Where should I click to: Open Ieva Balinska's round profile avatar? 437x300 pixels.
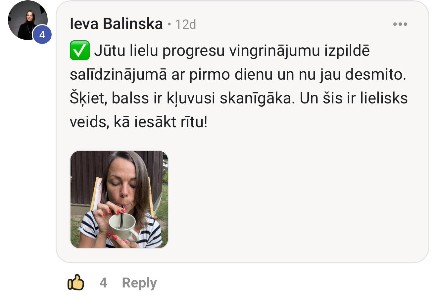(28, 20)
